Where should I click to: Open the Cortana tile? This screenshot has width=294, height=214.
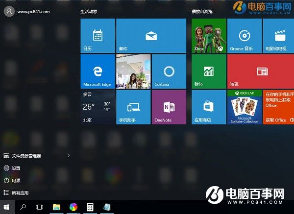(x=169, y=71)
